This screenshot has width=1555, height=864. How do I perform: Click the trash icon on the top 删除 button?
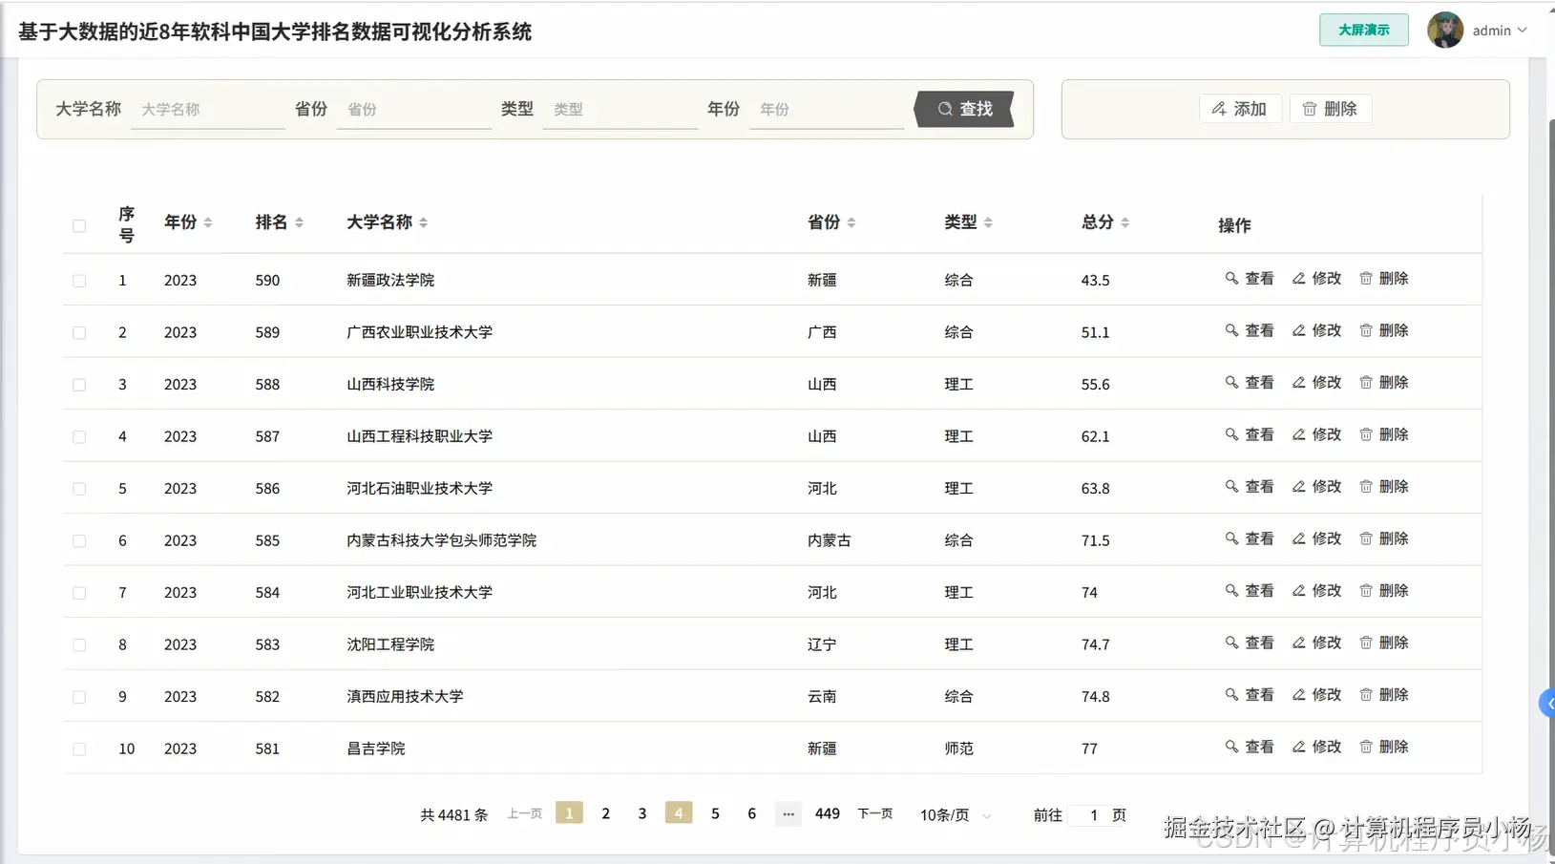pos(1311,108)
